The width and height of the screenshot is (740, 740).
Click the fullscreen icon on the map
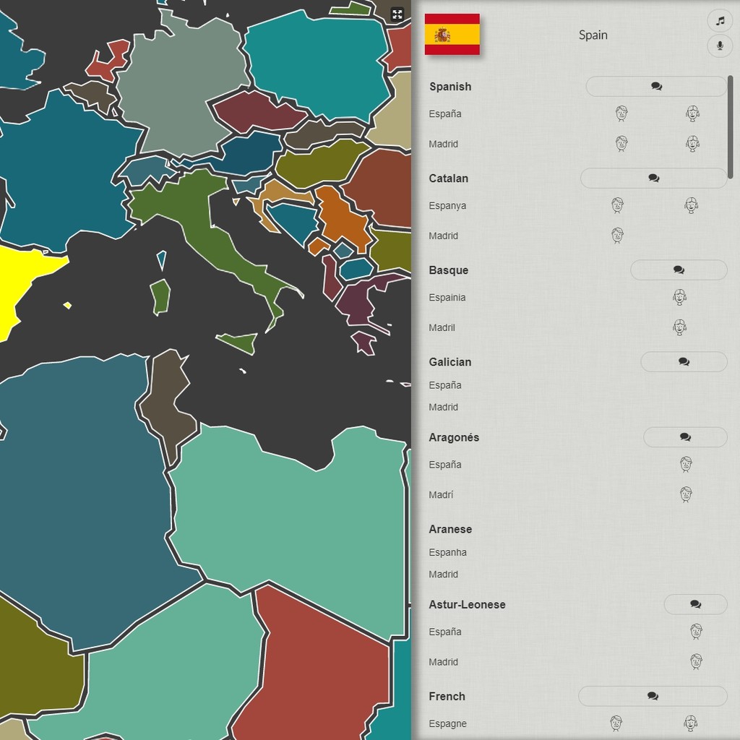[x=397, y=13]
